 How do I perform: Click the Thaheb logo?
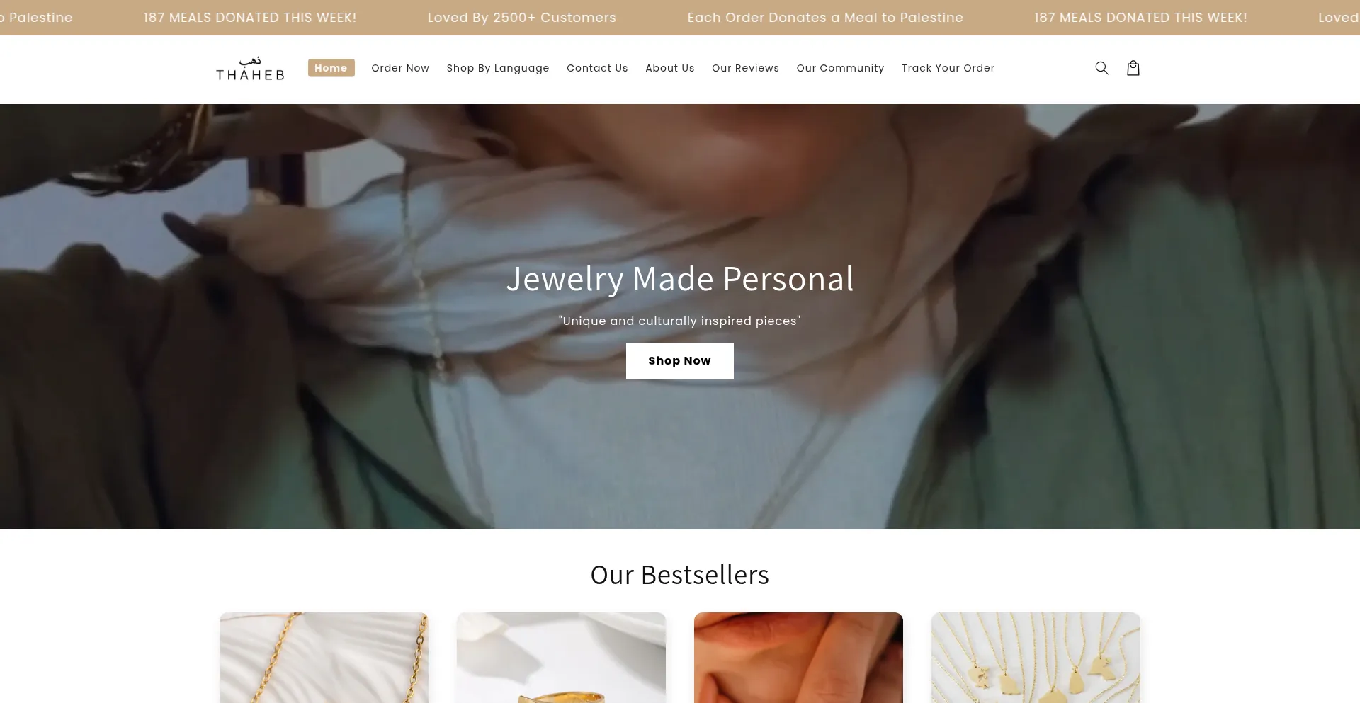click(250, 68)
